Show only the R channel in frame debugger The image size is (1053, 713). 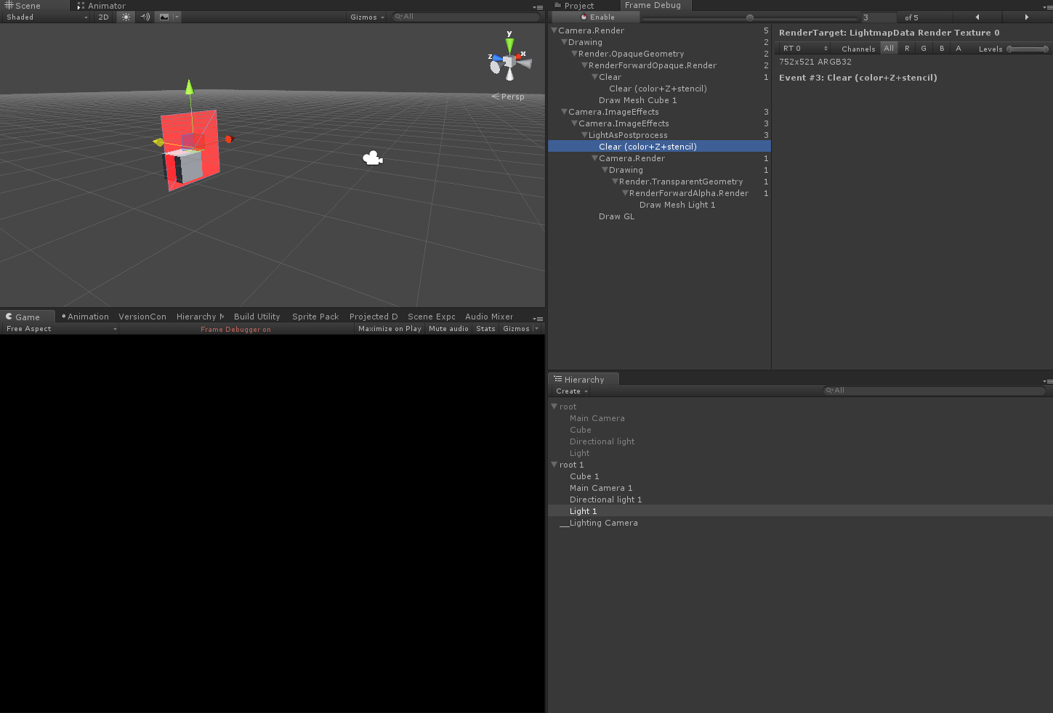click(x=906, y=48)
